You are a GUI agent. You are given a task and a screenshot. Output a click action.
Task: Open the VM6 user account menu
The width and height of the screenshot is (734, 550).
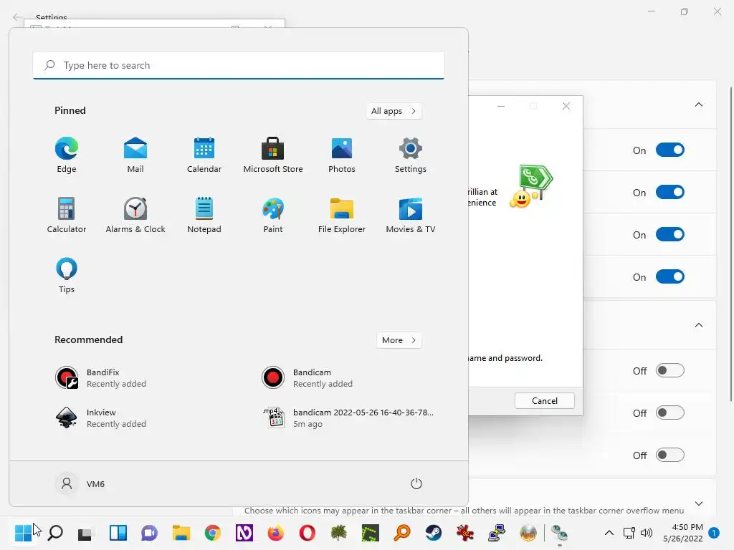pos(80,483)
